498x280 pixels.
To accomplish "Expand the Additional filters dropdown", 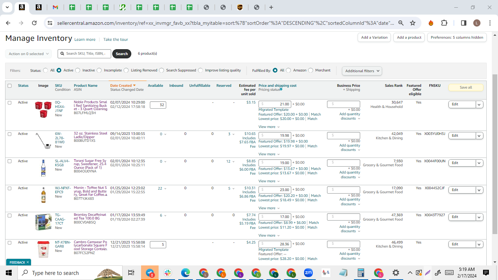I will tap(362, 71).
